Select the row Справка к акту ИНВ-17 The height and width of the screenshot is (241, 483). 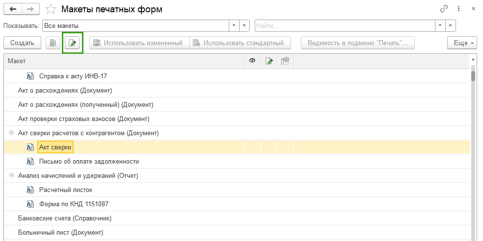237,76
